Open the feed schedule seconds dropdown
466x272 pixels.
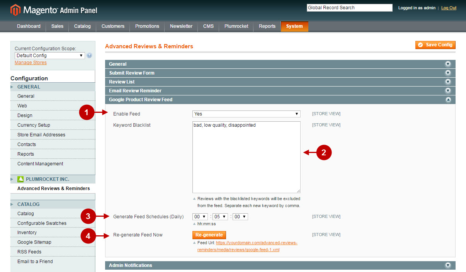click(240, 217)
